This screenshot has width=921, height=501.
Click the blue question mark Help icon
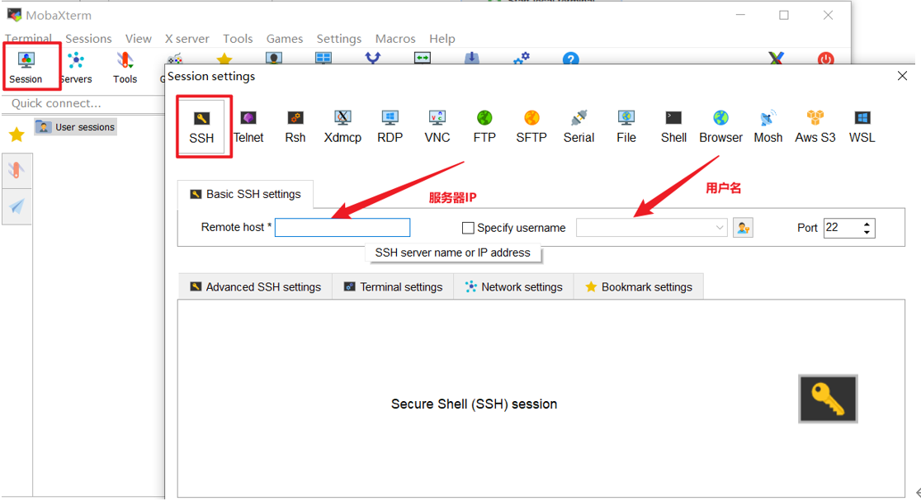pyautogui.click(x=570, y=59)
